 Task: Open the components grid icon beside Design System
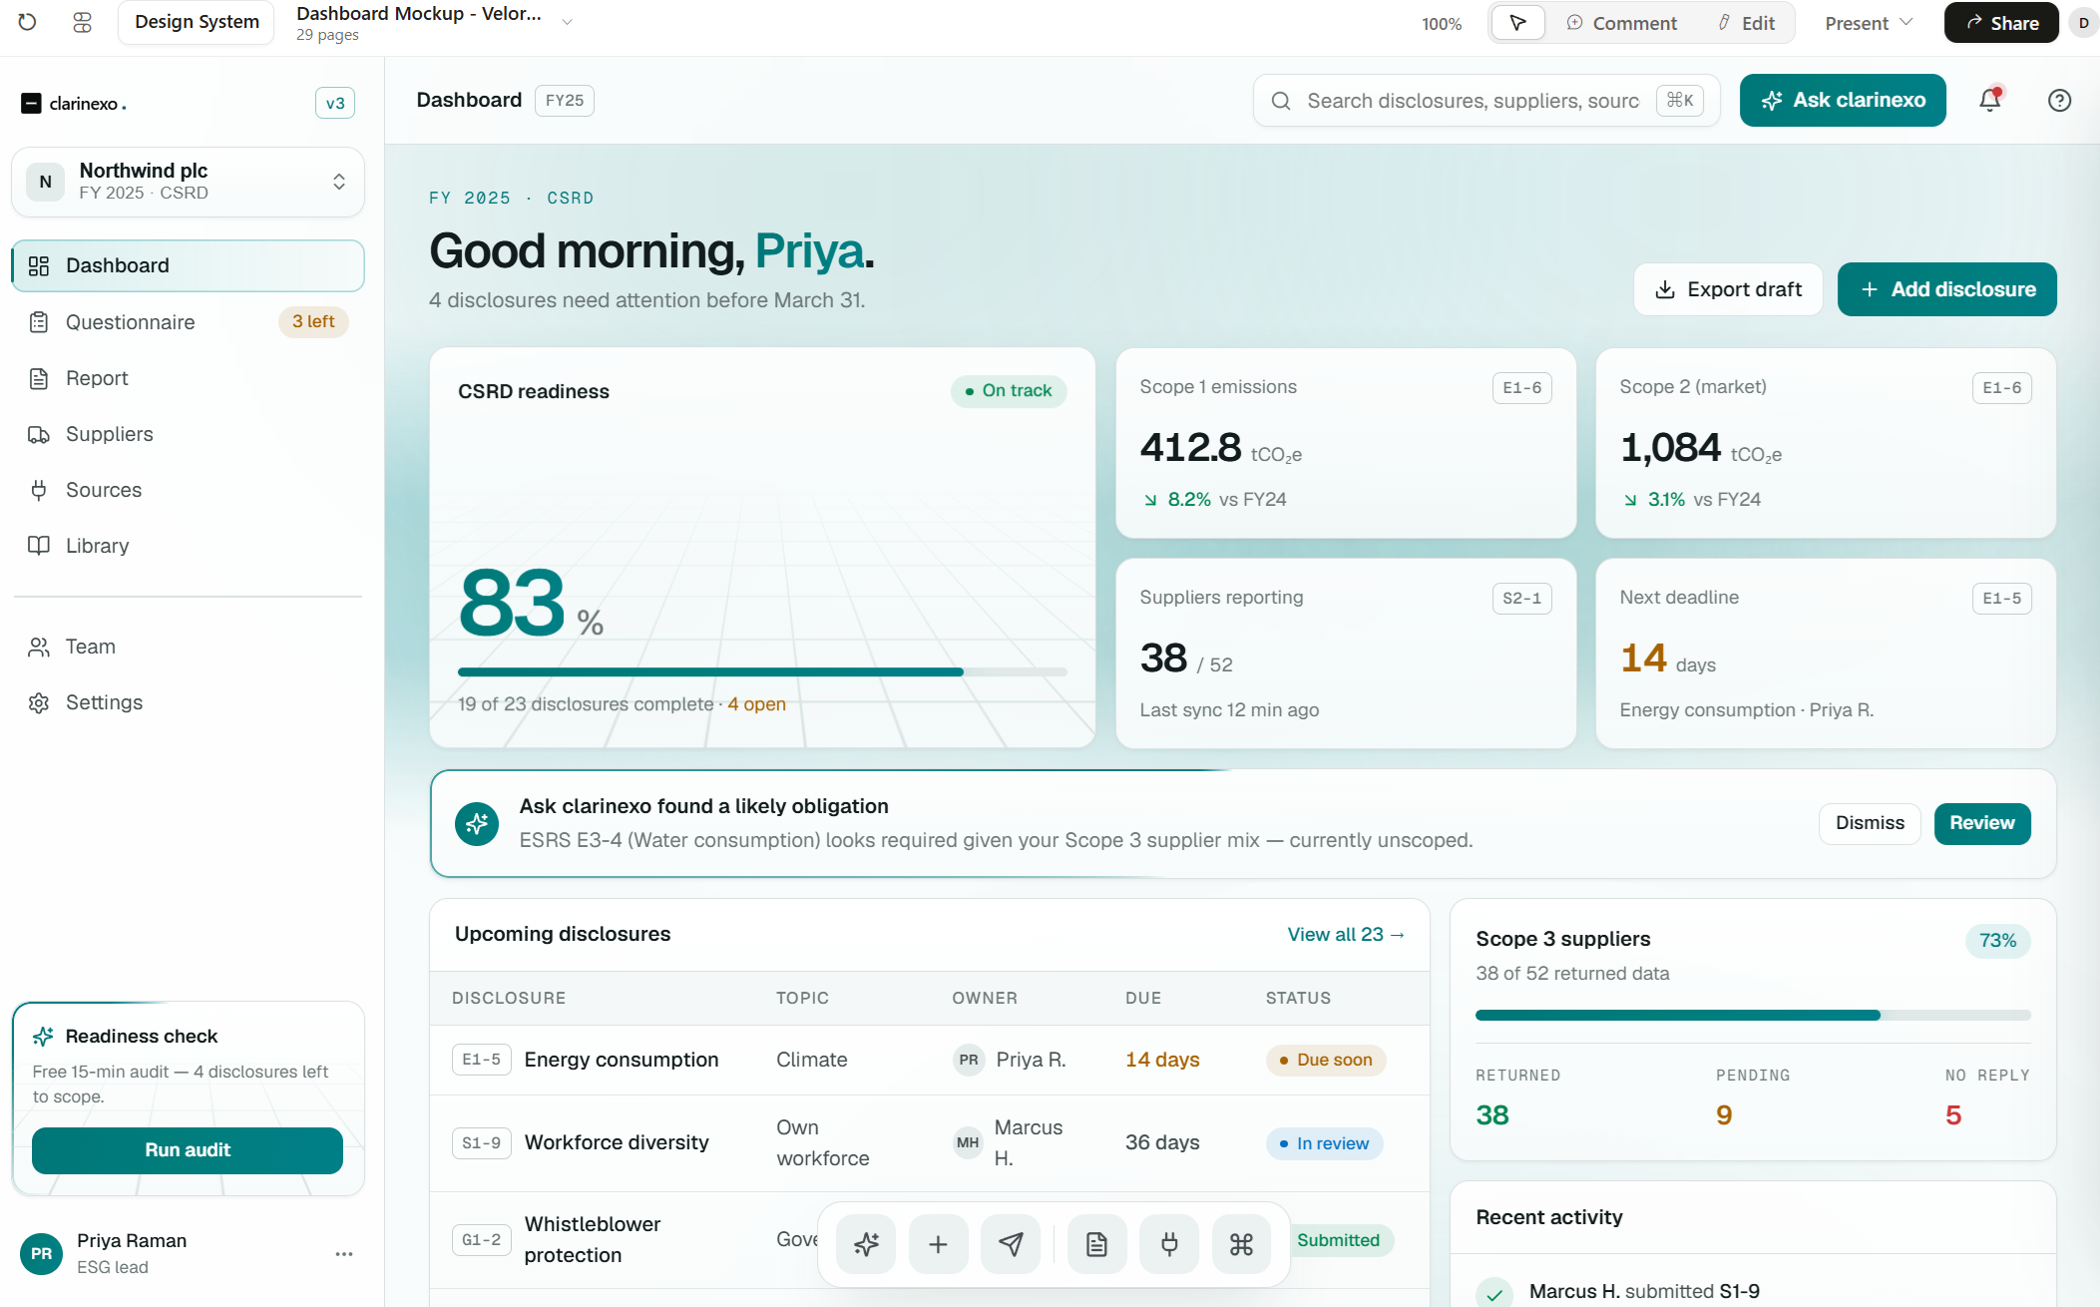click(x=83, y=22)
